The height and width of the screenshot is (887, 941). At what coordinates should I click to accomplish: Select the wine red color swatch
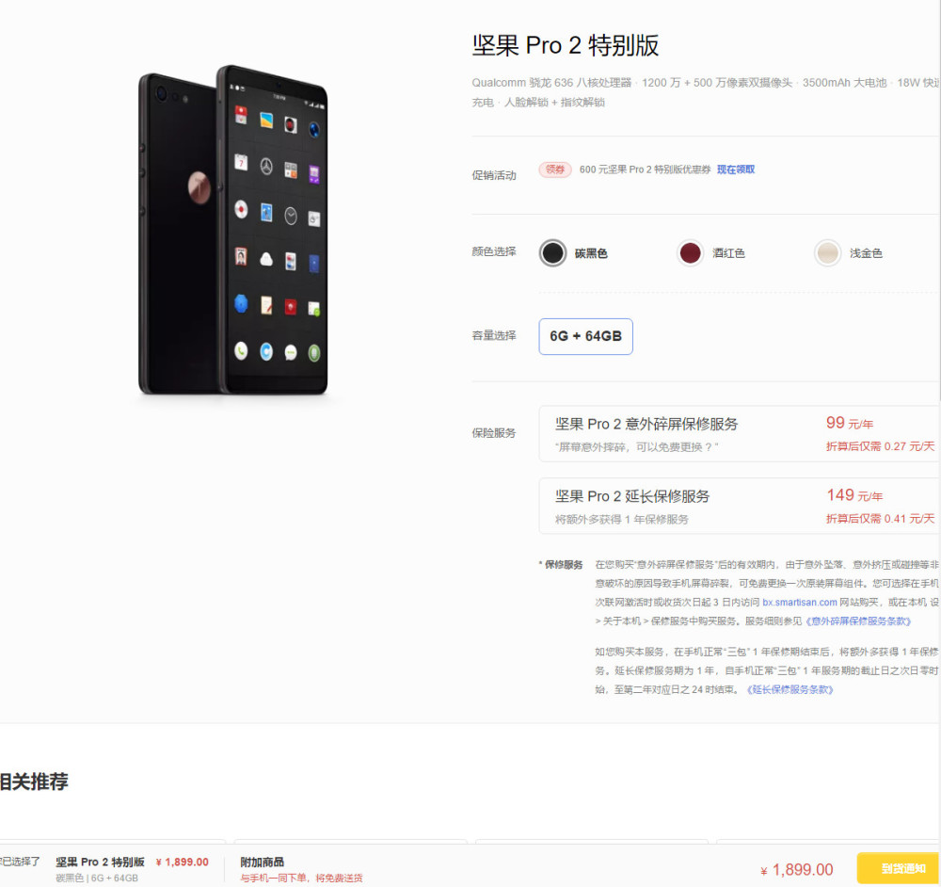pos(690,253)
